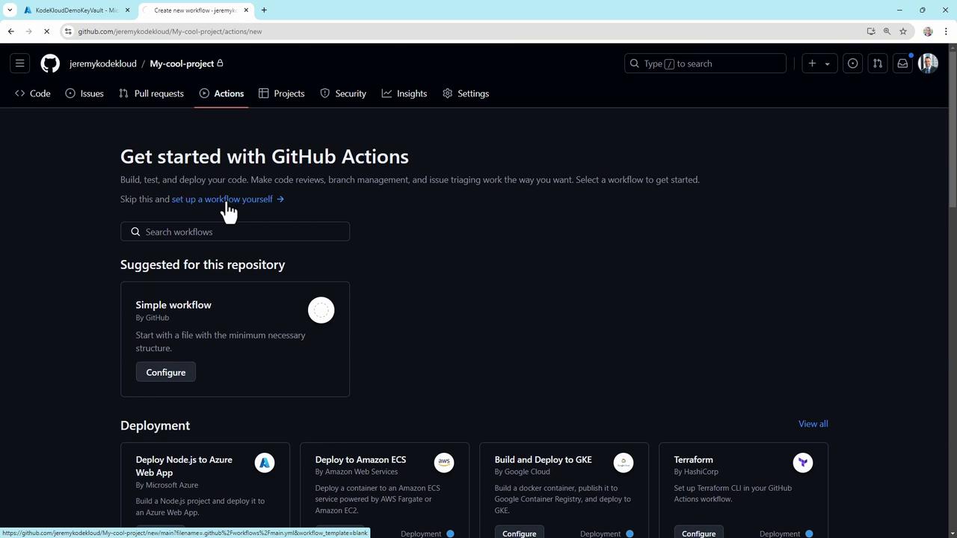Open the Code tab of the repository
This screenshot has width=957, height=538.
point(33,93)
